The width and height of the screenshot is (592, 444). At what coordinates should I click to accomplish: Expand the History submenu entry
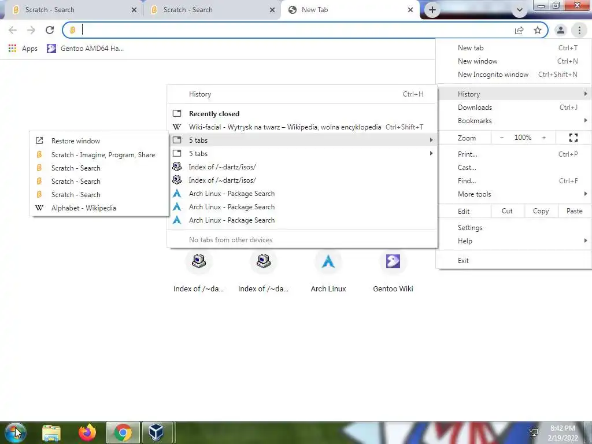(514, 94)
